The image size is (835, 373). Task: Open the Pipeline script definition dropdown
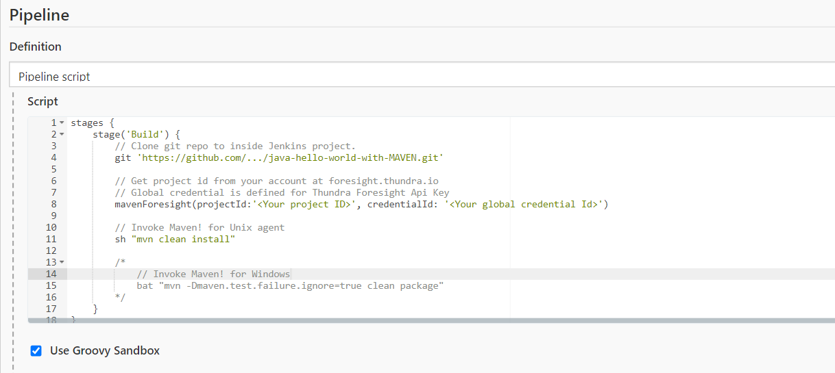click(x=422, y=75)
